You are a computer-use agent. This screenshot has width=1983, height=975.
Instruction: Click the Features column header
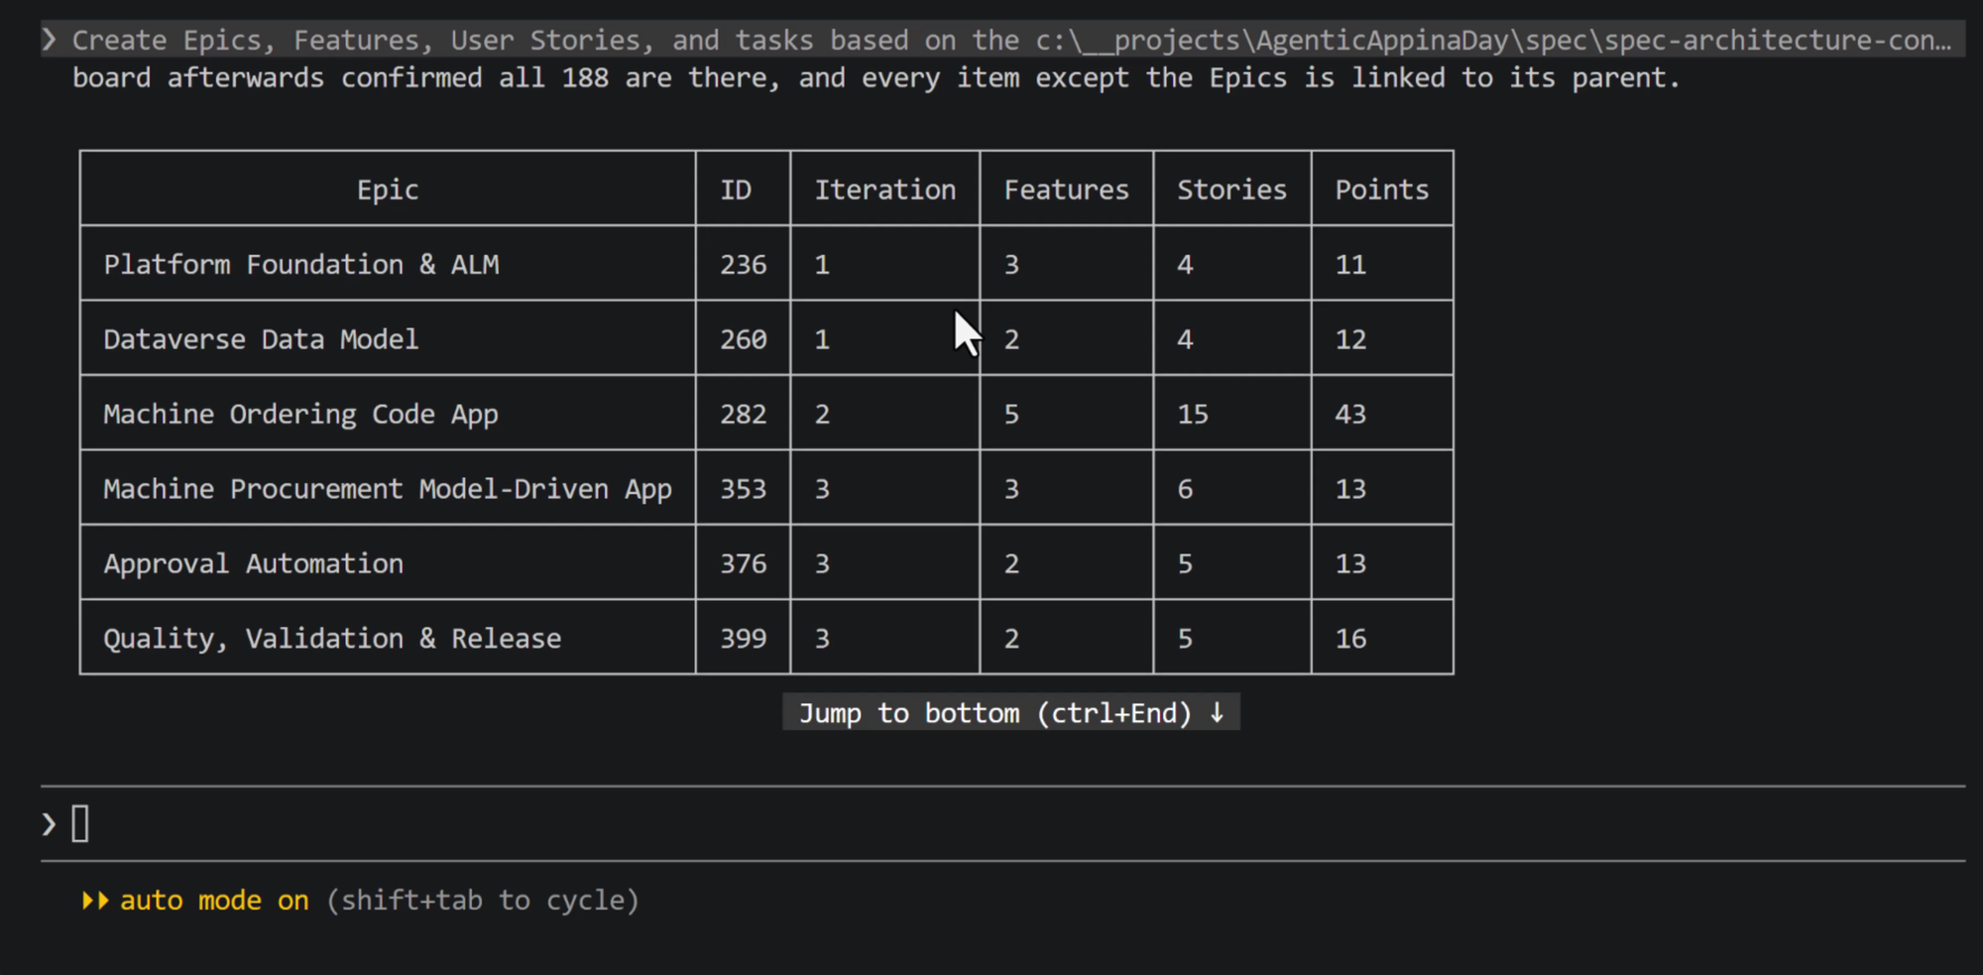(x=1067, y=189)
